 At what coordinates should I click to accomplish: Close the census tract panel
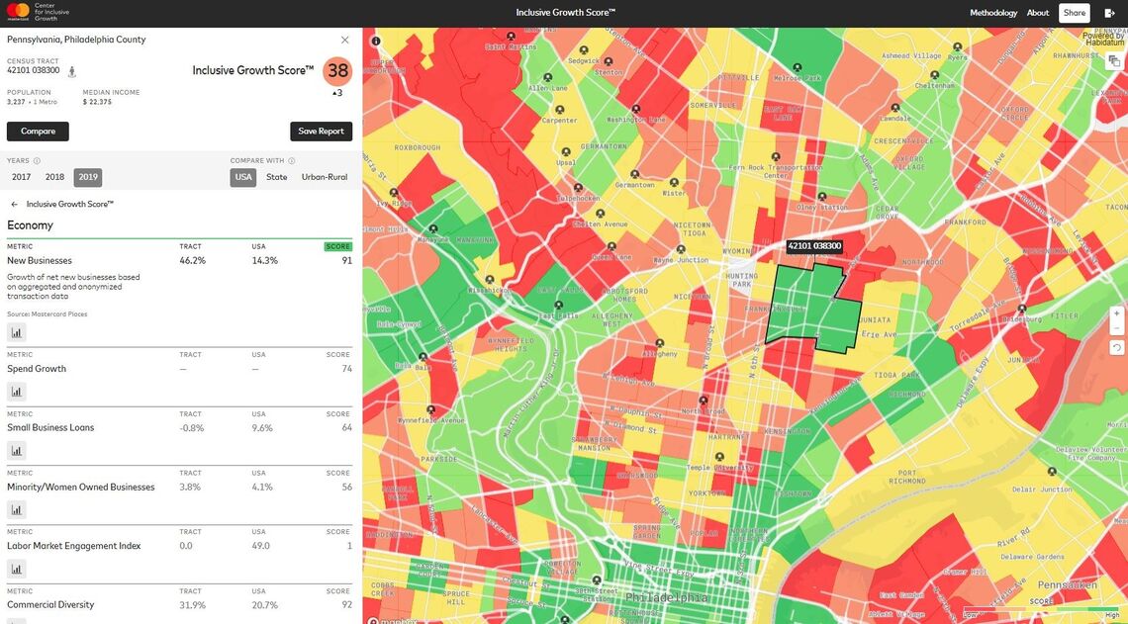(x=344, y=41)
